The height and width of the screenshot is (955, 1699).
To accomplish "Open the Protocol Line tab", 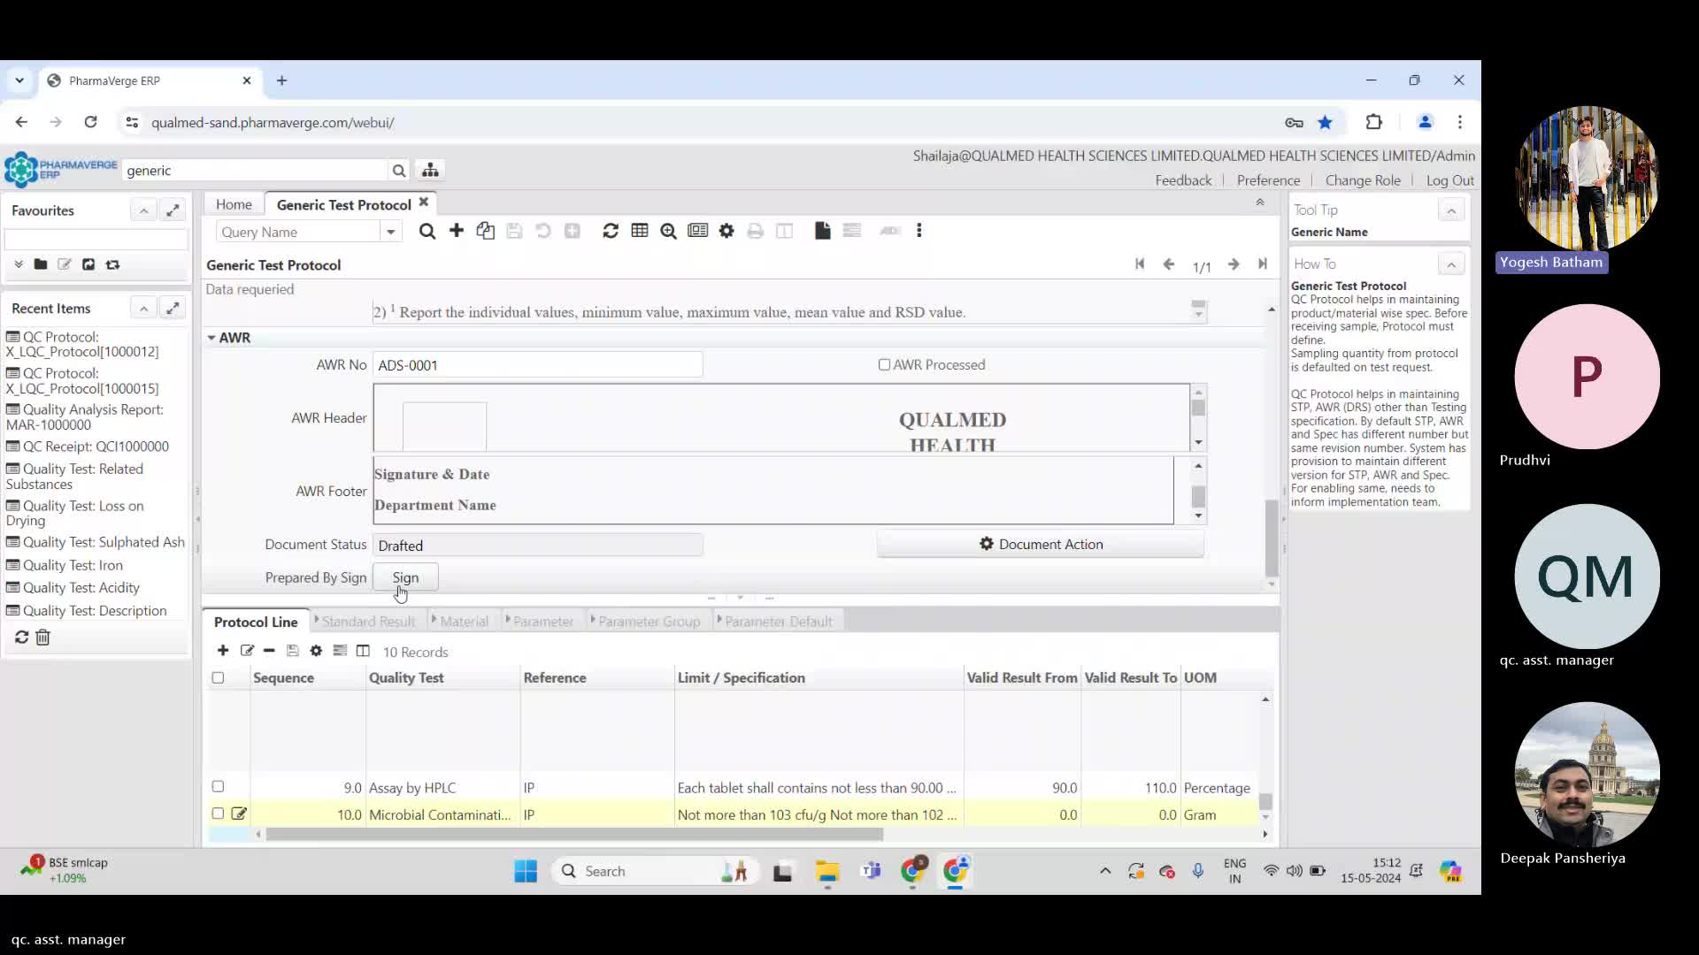I will 256,622.
